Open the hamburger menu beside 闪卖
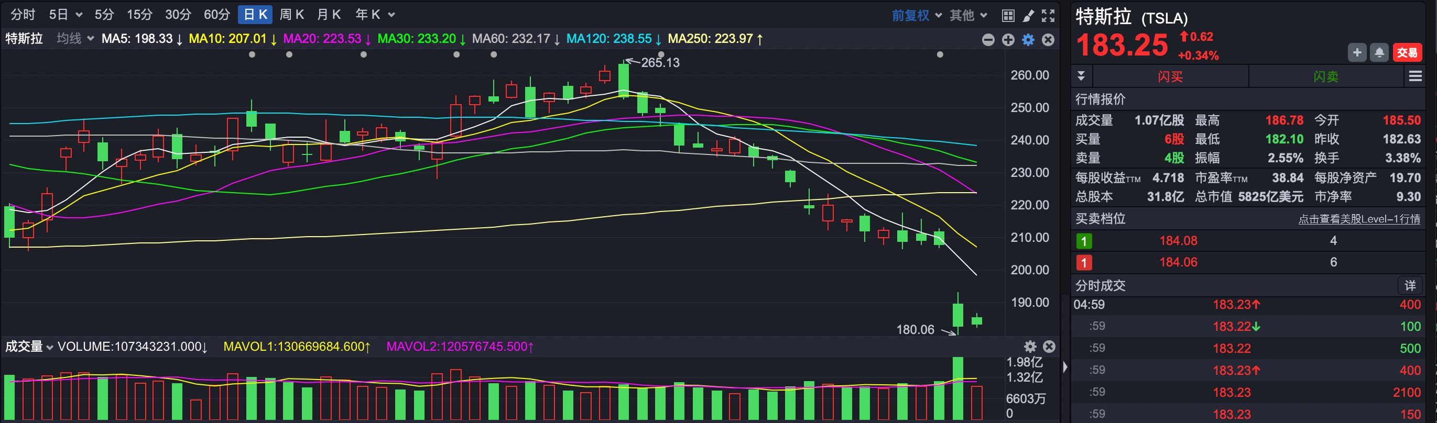The width and height of the screenshot is (1437, 423). [1415, 76]
